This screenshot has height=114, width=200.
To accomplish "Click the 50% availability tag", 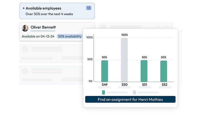I will (69, 36).
